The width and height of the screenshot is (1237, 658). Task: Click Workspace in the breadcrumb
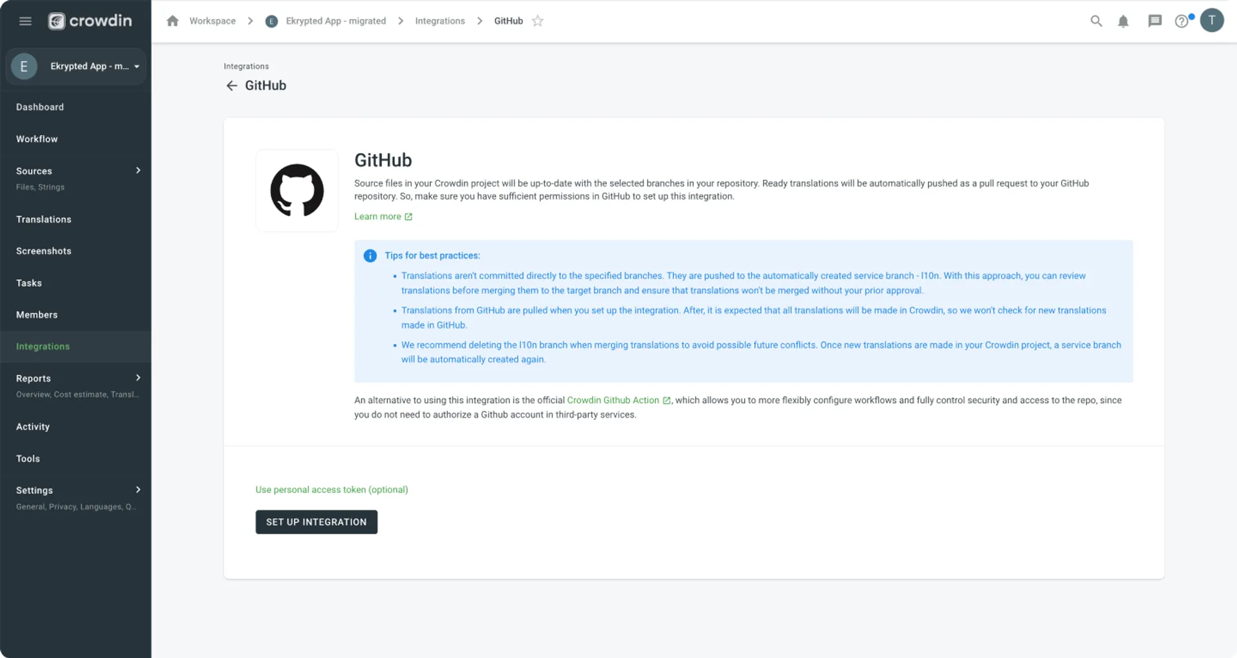tap(213, 21)
